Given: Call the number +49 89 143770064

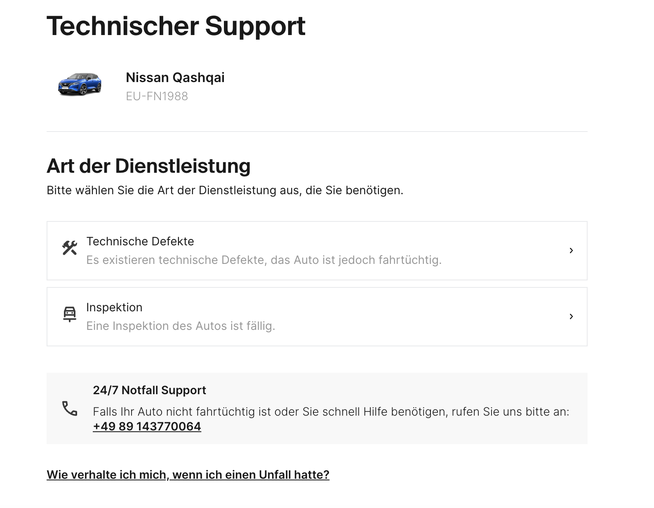Looking at the screenshot, I should click(x=147, y=426).
